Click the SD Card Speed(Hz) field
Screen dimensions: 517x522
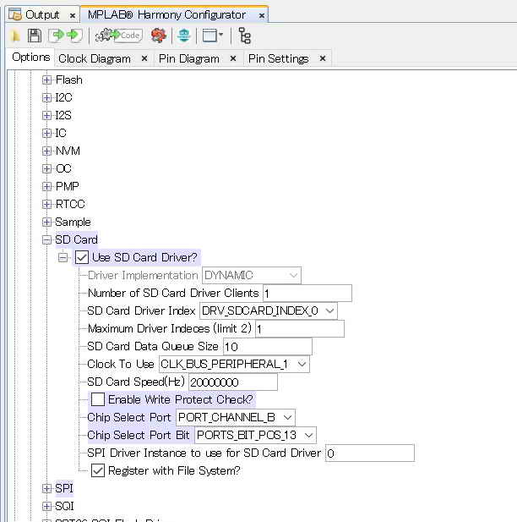(233, 382)
